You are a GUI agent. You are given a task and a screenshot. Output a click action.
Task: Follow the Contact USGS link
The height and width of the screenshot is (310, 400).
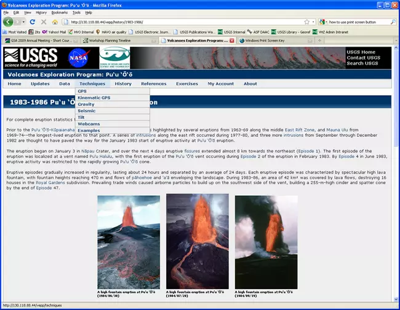(363, 58)
